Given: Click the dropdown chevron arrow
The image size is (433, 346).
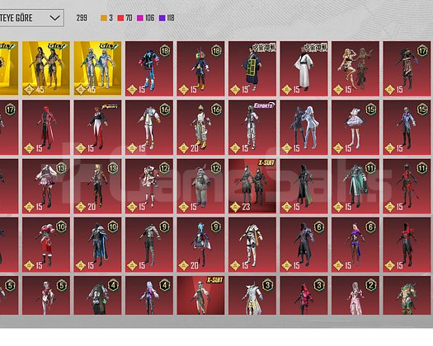Looking at the screenshot, I should pyautogui.click(x=55, y=18).
